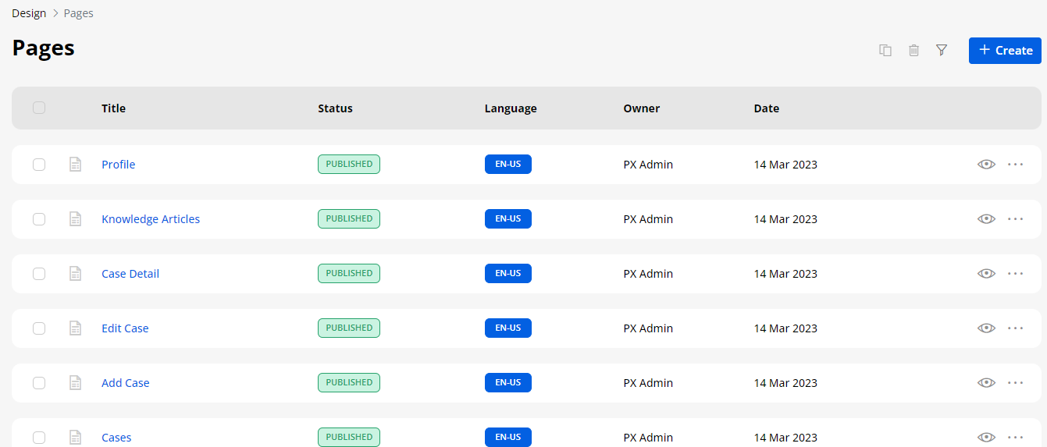Open the filter funnel icon

pyautogui.click(x=942, y=50)
